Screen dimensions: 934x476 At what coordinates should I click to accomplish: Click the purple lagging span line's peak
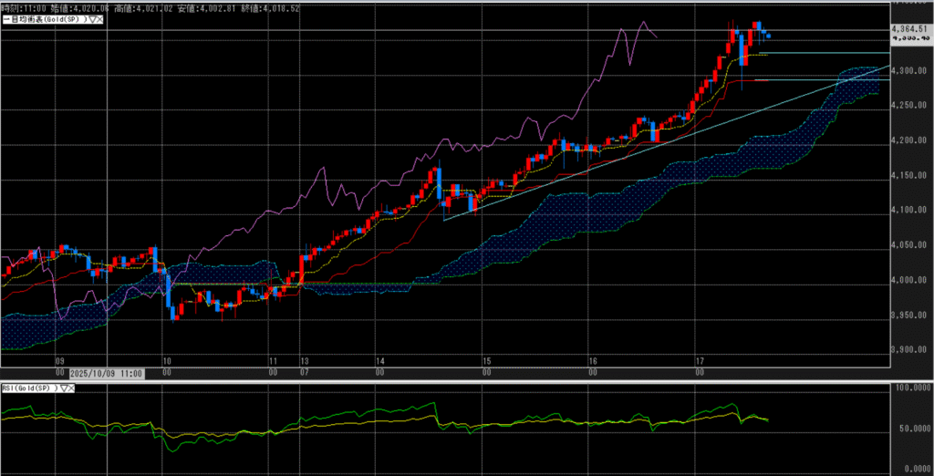(x=644, y=23)
